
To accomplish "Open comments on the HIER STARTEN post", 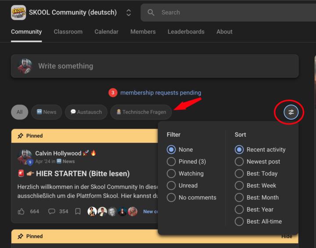I will [52, 212].
